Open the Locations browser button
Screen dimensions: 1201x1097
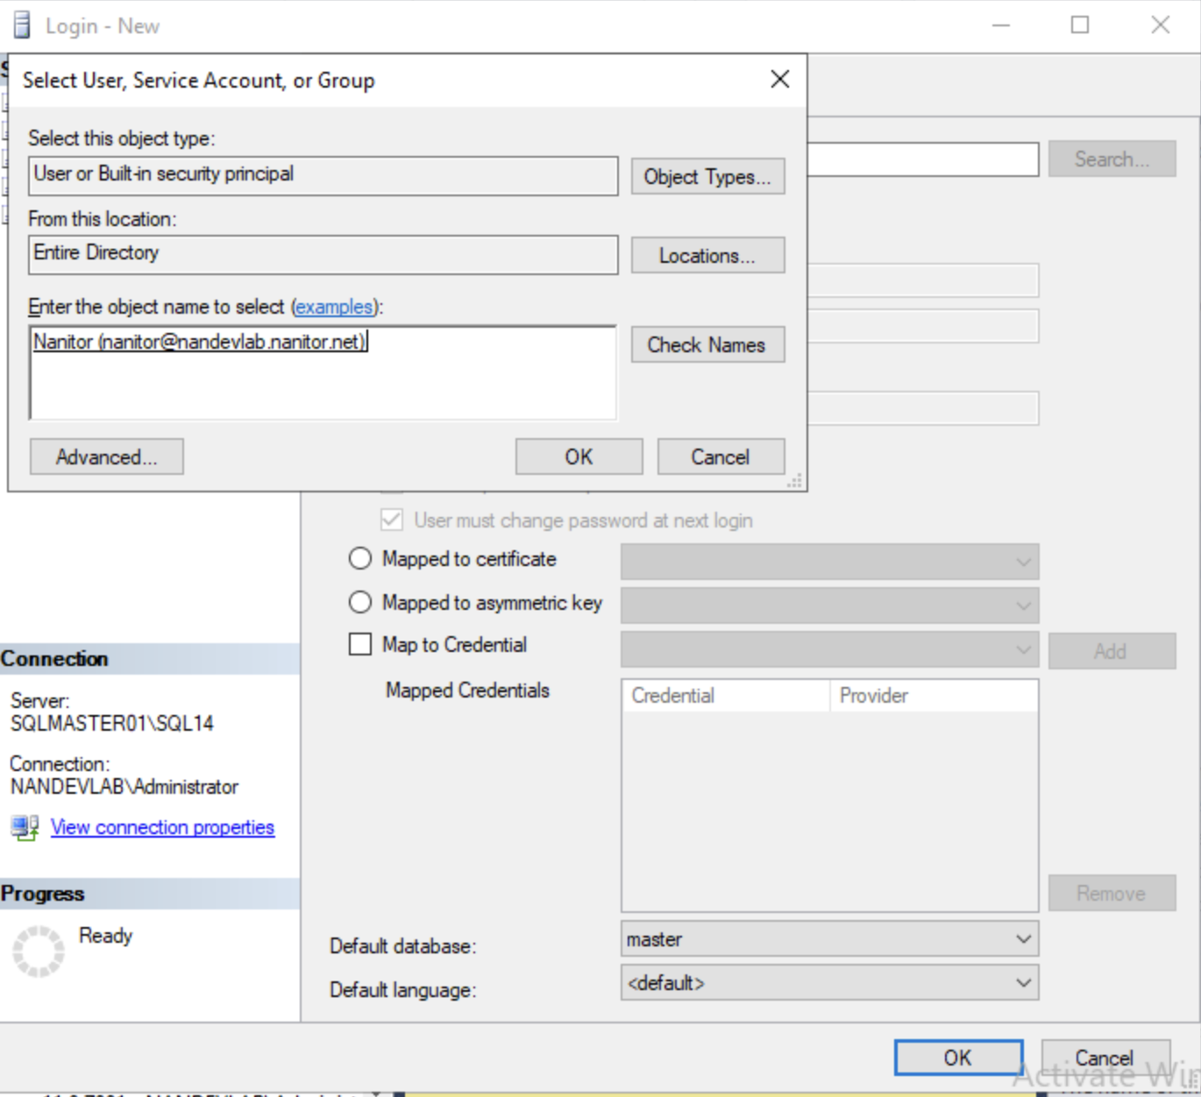[x=707, y=256]
